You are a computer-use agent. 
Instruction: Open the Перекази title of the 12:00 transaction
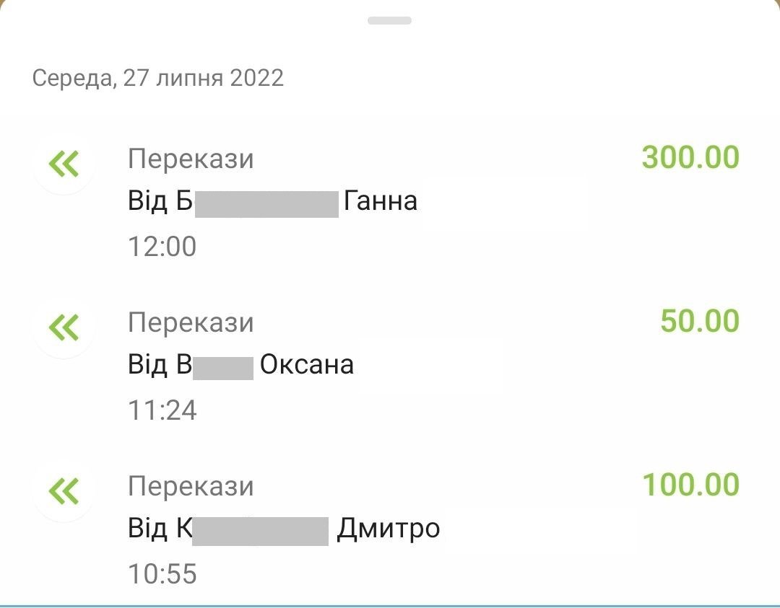(191, 159)
